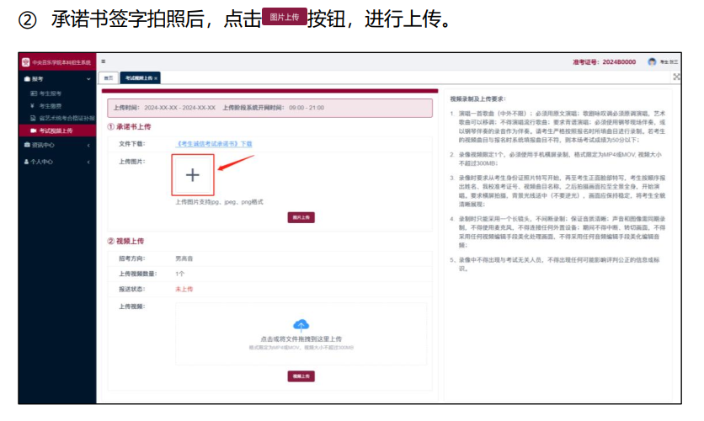
Task: Click the user avatar icon in header
Action: click(652, 62)
